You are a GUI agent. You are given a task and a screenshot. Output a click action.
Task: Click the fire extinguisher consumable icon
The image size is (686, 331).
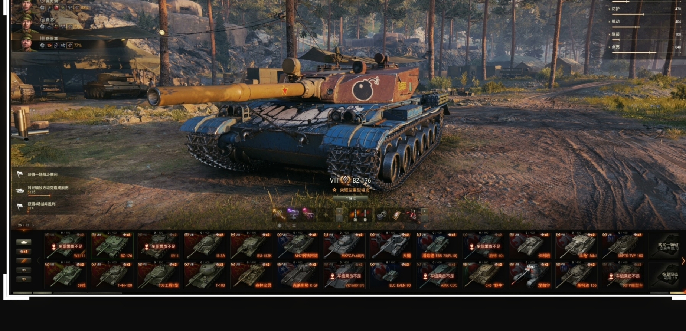(x=412, y=215)
